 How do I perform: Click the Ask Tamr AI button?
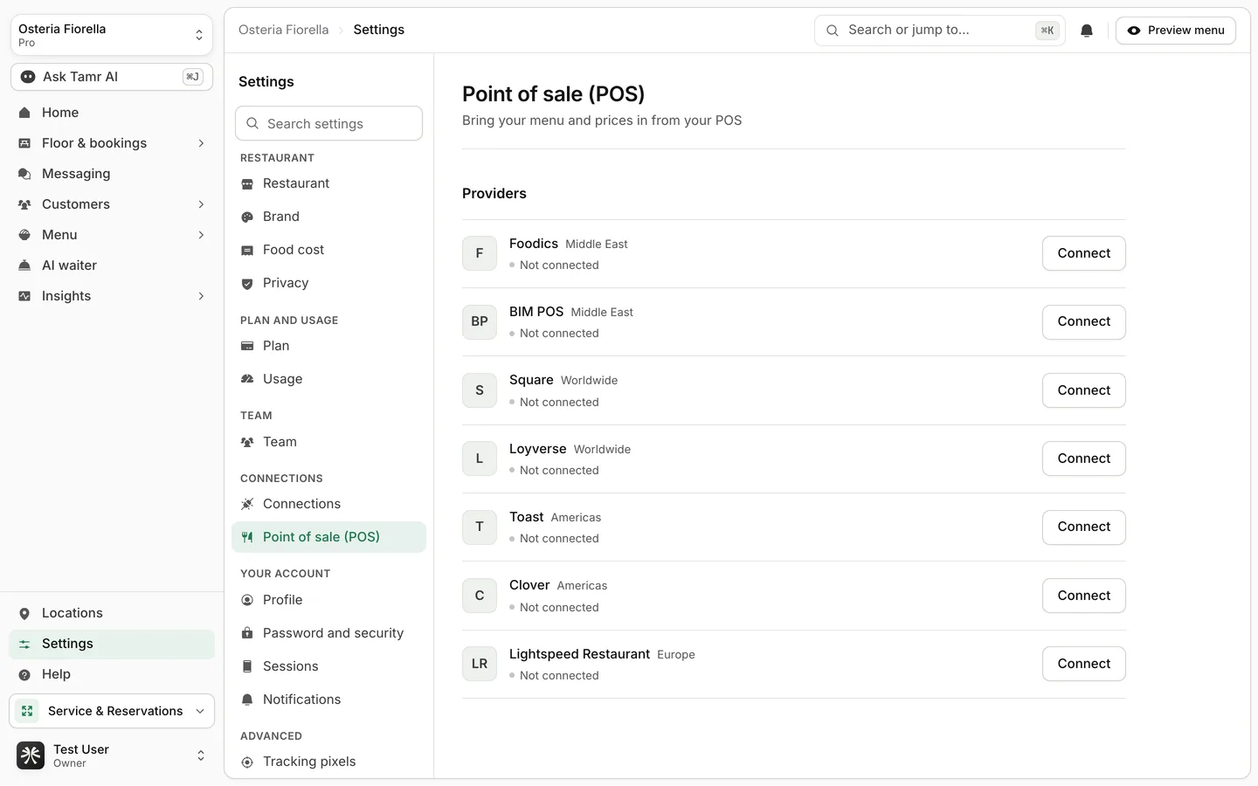pyautogui.click(x=112, y=77)
